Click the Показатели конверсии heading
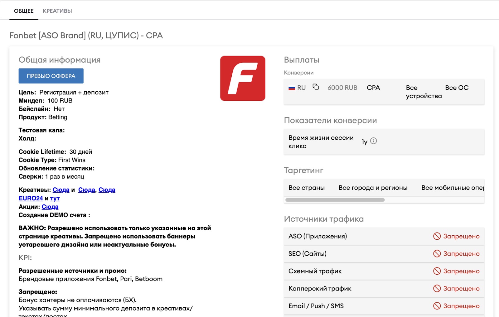 pos(330,120)
